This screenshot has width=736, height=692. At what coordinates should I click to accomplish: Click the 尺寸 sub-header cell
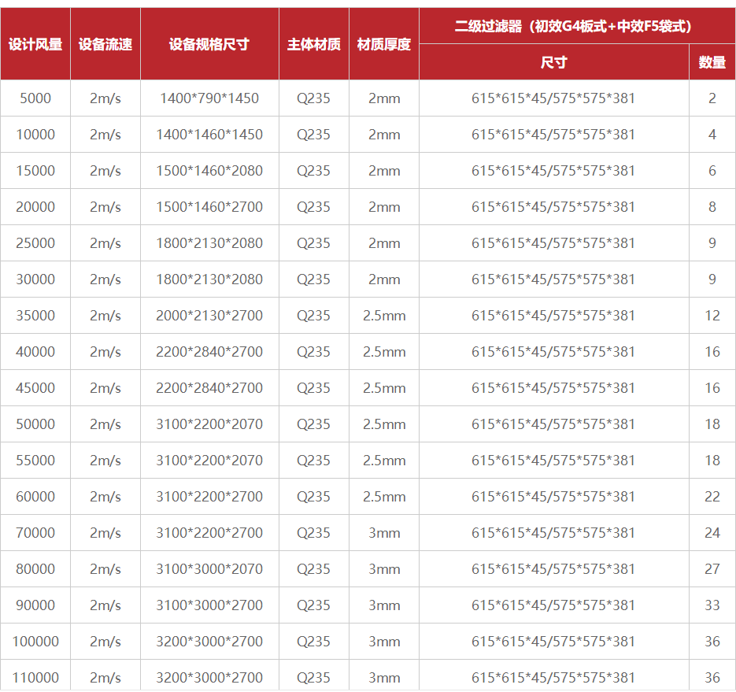[x=553, y=62]
